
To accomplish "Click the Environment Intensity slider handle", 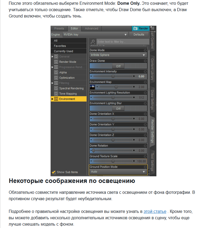I will click(x=113, y=76).
